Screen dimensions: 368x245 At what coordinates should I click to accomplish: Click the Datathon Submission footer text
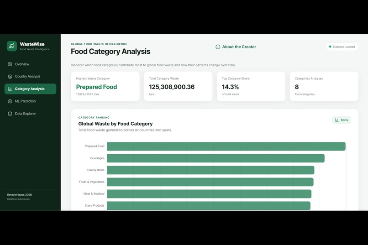(x=18, y=199)
